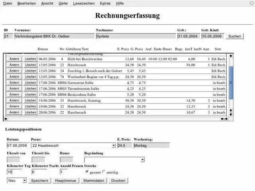Viewport: 255px width, 191px height.
Task: Click the Geb. date field 31.05.2004
Action: pyautogui.click(x=188, y=36)
